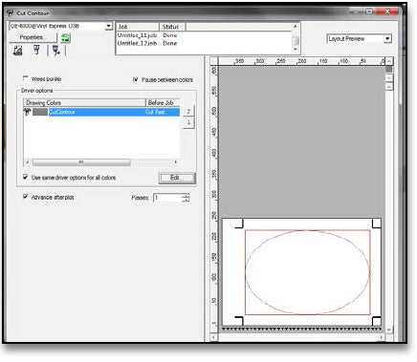Click the Cut Contour title bar icon
This screenshot has height=362, width=417.
(x=11, y=13)
